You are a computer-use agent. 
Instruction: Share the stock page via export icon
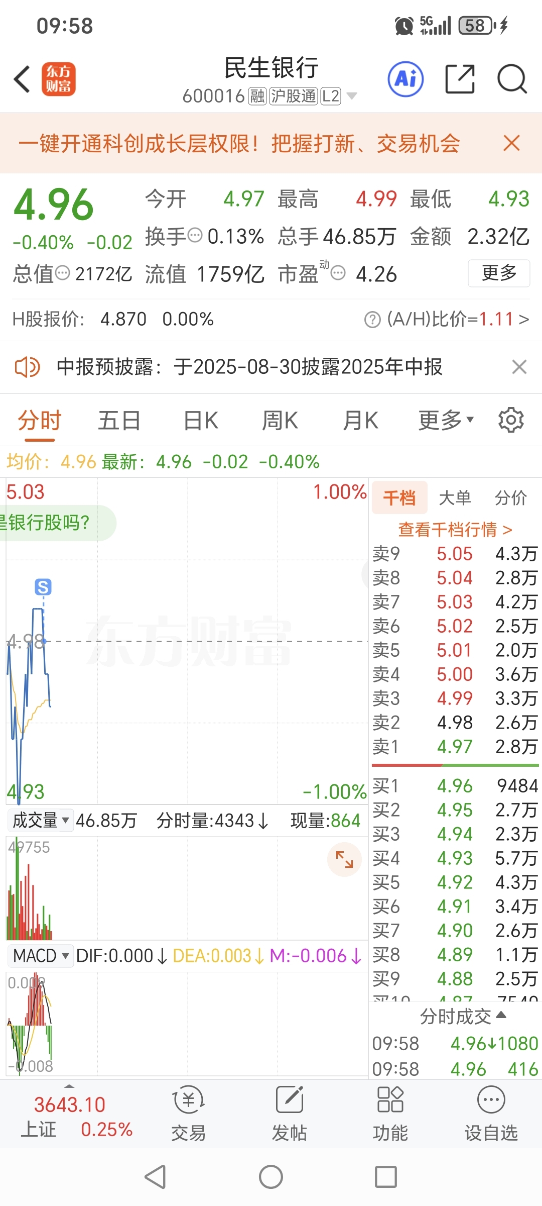click(460, 79)
